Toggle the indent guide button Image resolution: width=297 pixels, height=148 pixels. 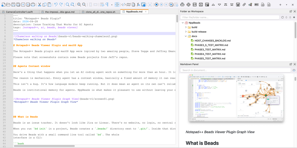[117, 5]
